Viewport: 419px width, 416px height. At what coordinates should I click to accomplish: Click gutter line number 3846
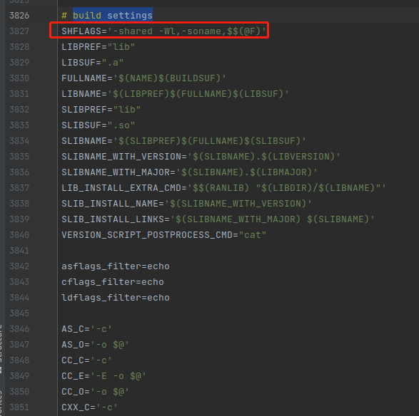pos(19,329)
